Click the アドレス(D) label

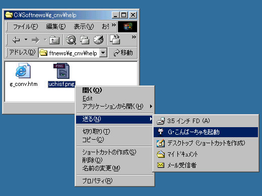click(x=22, y=52)
